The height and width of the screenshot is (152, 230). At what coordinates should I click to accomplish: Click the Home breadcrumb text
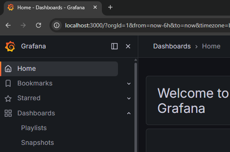(x=211, y=46)
